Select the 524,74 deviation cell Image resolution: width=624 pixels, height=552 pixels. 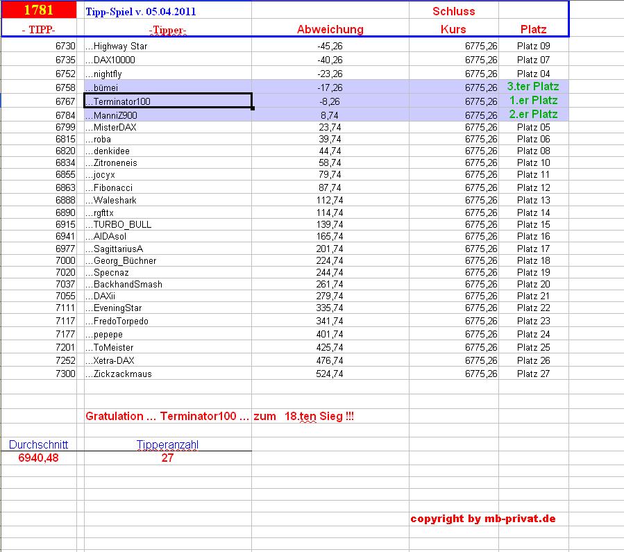coord(330,374)
